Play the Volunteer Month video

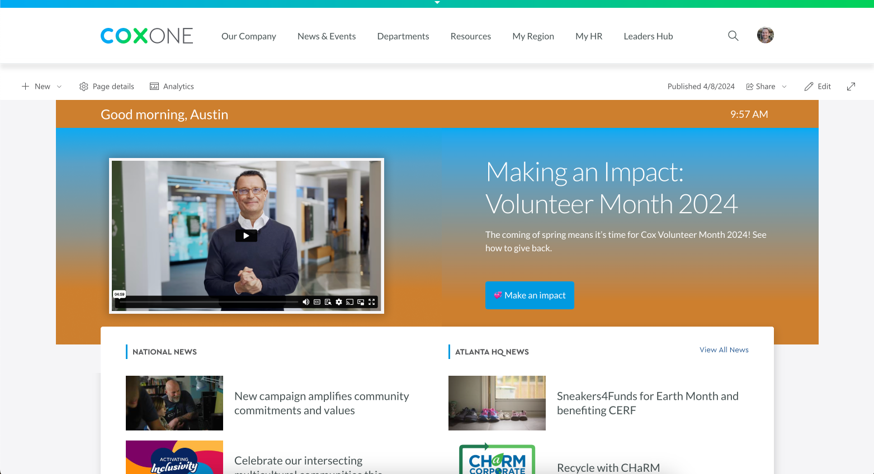(246, 236)
